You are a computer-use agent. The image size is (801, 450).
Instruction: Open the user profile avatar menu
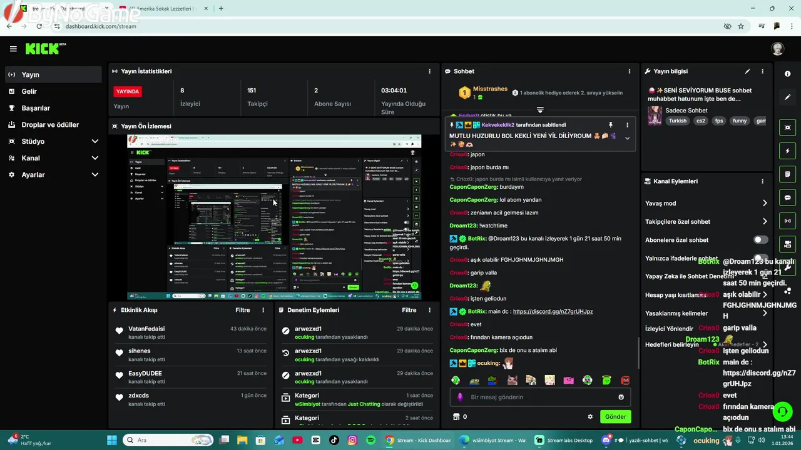coord(777,49)
